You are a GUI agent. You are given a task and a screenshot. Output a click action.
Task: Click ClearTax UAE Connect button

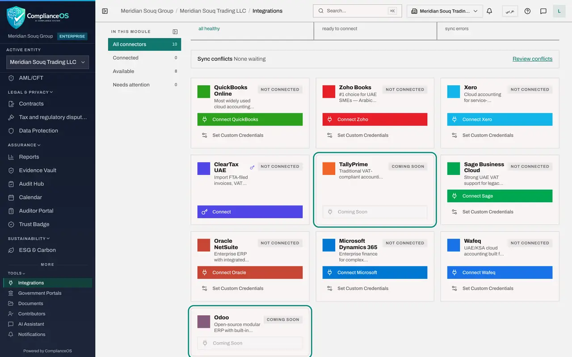point(250,212)
